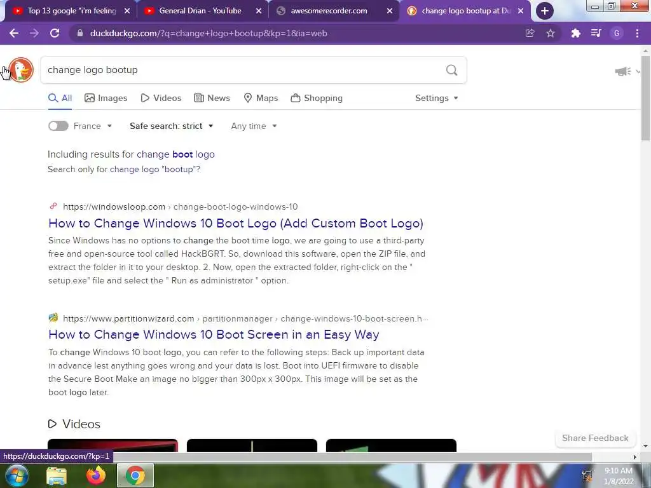This screenshot has width=651, height=488.
Task: Open a new tab with plus button
Action: (544, 11)
